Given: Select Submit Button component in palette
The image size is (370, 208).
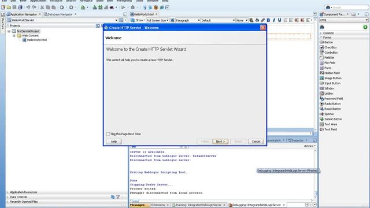Looking at the screenshot, I should click(331, 119).
